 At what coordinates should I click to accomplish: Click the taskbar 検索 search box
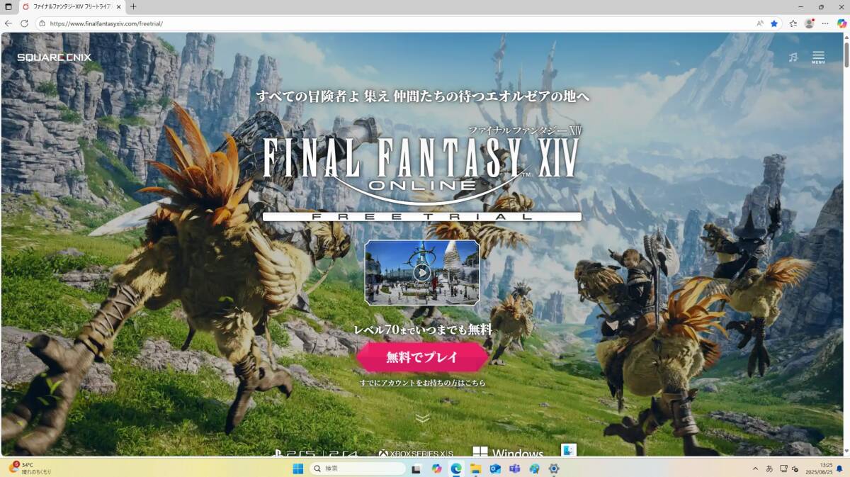click(x=358, y=468)
